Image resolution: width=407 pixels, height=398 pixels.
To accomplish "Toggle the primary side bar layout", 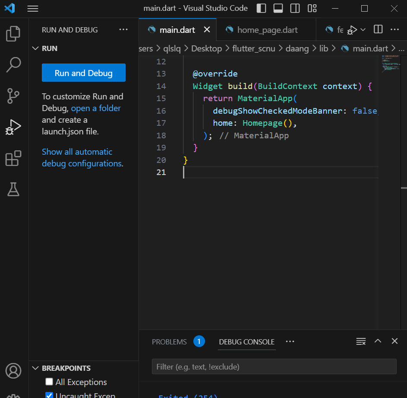I will click(262, 8).
